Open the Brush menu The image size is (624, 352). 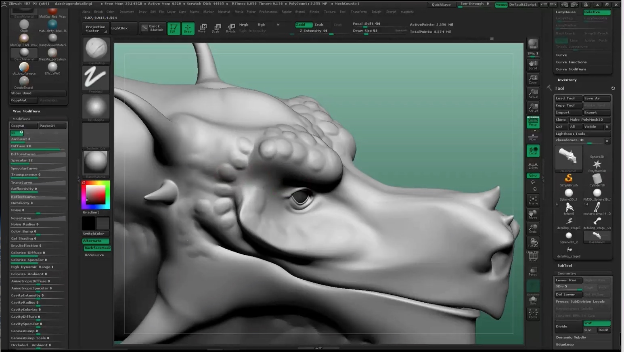pos(98,12)
